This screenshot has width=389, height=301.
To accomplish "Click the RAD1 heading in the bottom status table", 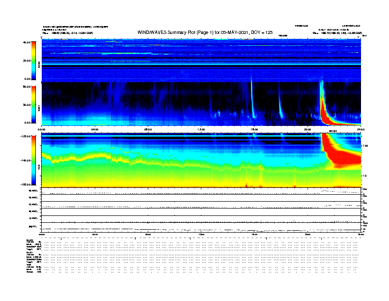I will coord(29,253).
